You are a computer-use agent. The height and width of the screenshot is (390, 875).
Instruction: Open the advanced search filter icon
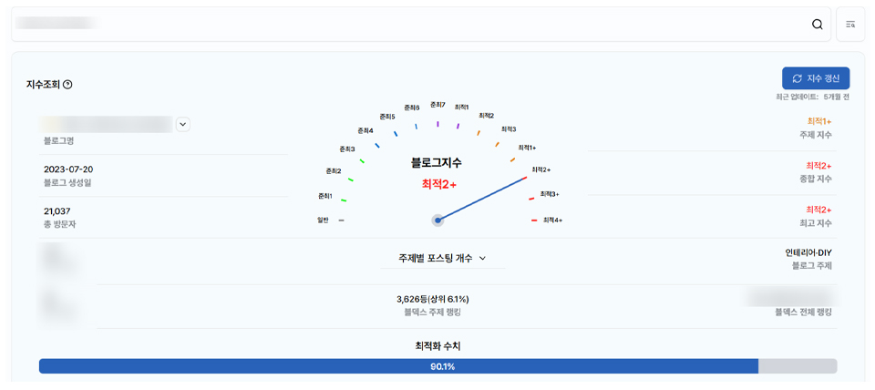pos(850,25)
